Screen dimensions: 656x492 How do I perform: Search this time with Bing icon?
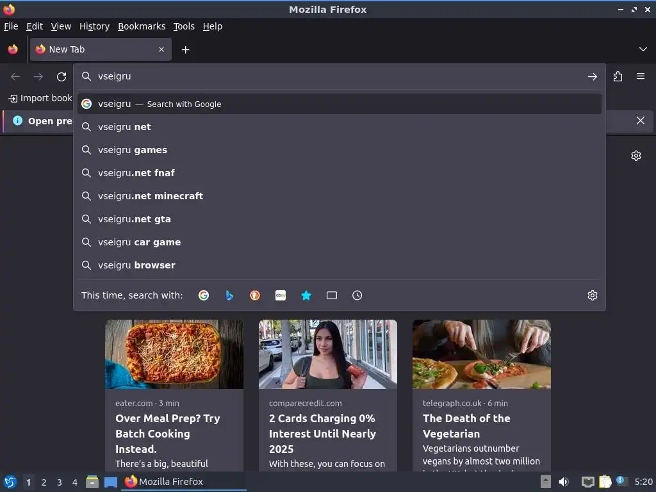point(229,295)
